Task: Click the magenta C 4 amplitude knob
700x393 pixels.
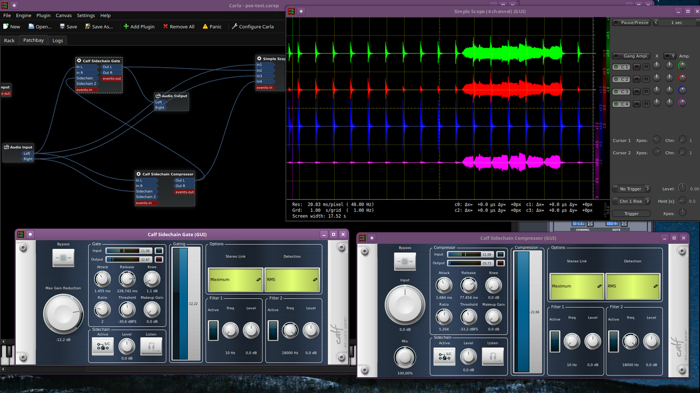Action: (x=682, y=103)
